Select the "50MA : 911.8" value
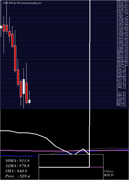The height and width of the screenshot is (180, 129). 17,161
